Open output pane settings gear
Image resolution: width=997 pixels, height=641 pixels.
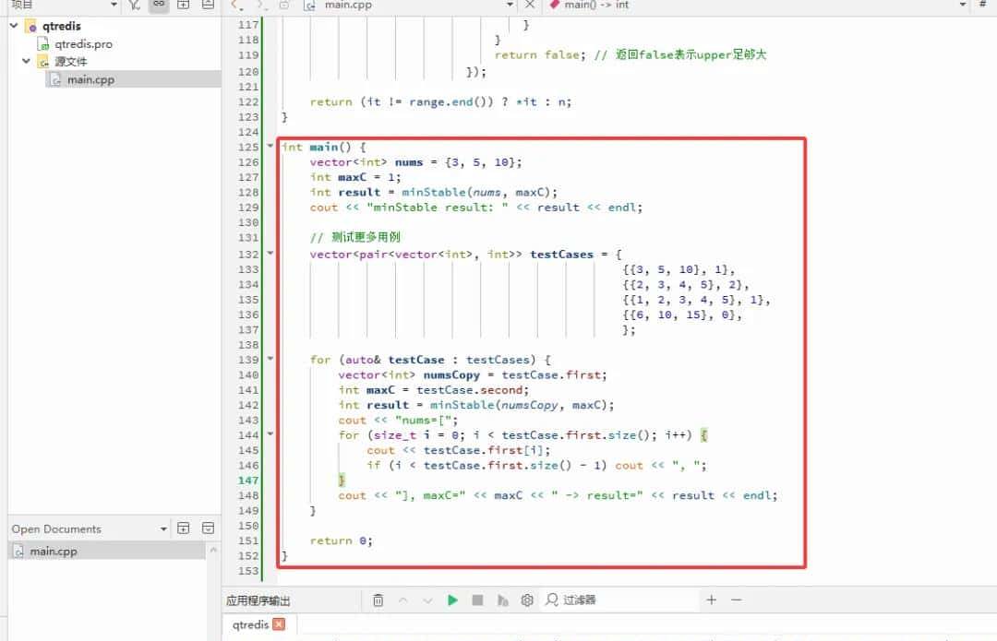point(527,600)
